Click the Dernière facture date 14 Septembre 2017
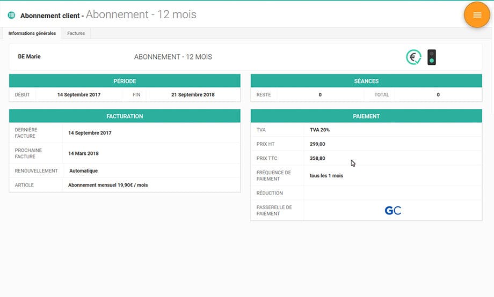494x297 pixels. click(x=90, y=133)
